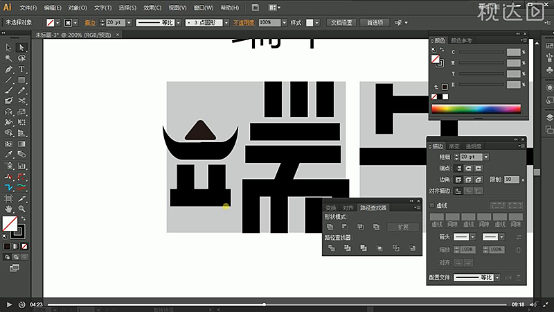Screen dimensions: 554x312
Task: Choose round join in 边角 row
Action: 469,180
